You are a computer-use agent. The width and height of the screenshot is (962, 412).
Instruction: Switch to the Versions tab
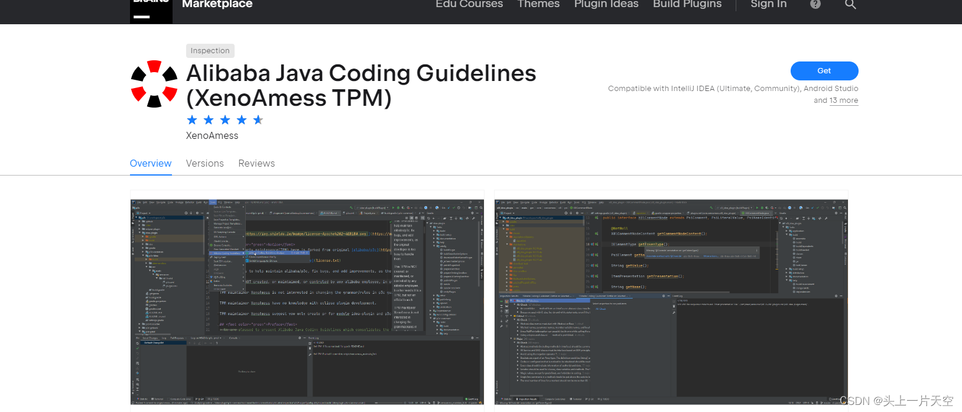[205, 164]
